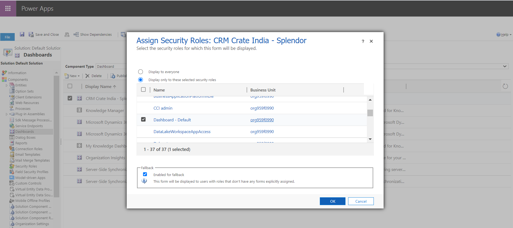Open the Power Apps app launcher waffle
513x228 pixels.
tap(8, 9)
